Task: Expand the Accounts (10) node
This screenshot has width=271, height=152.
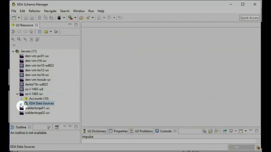Action: tap(22, 99)
